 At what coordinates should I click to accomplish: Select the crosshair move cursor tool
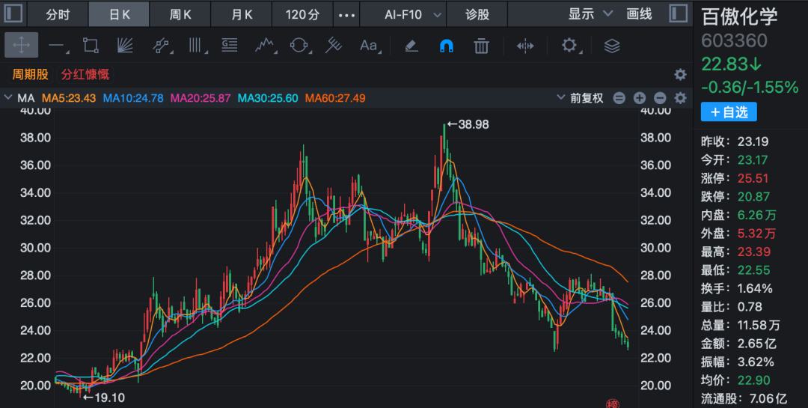click(21, 46)
